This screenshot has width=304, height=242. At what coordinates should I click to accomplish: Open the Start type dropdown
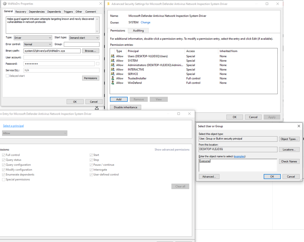tap(84, 38)
